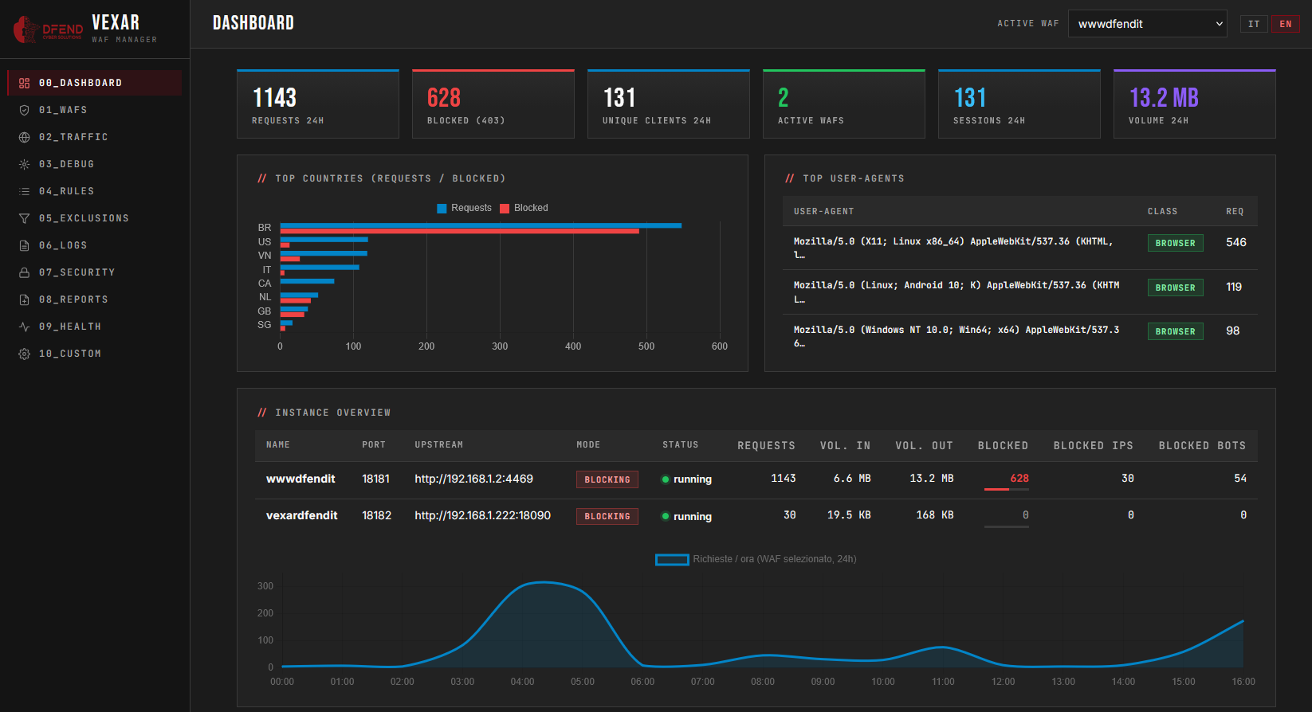Click the gear icon beside 10_CUSTOM

(24, 354)
